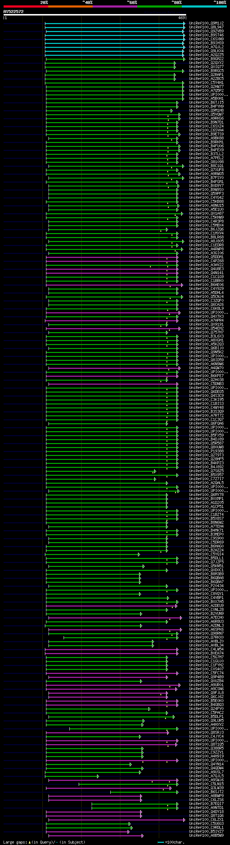This screenshot has height=845, width=230.
Task: Select the UniRef100_B6SJT2 entry
Action: pos(206,792)
